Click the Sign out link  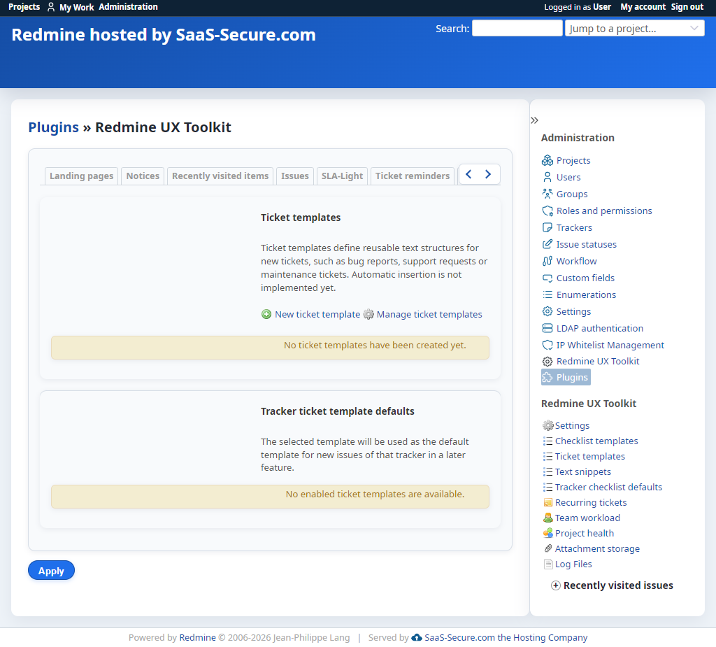tap(687, 7)
